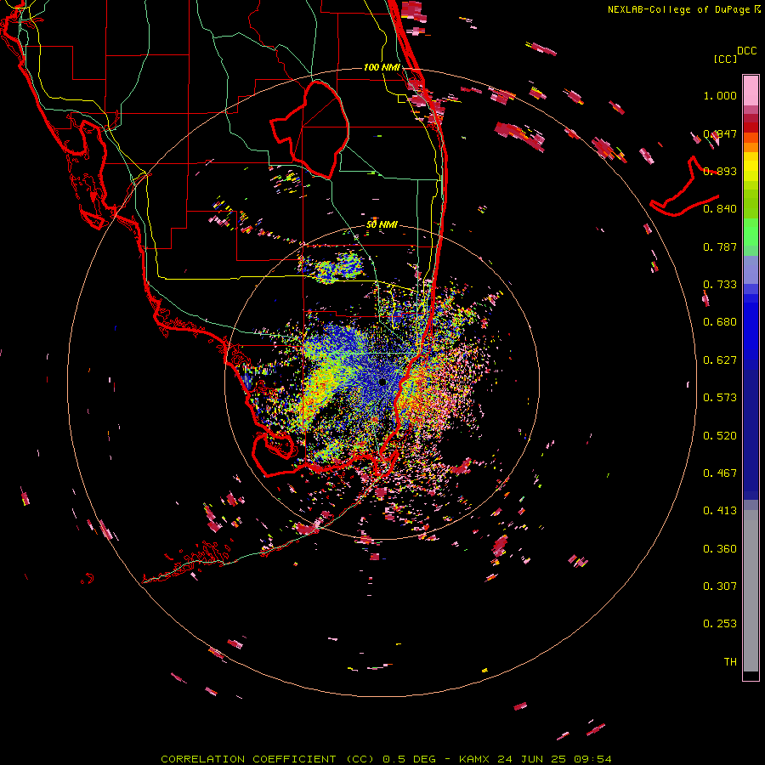Click the 0.840 color scale value

pyautogui.click(x=720, y=209)
